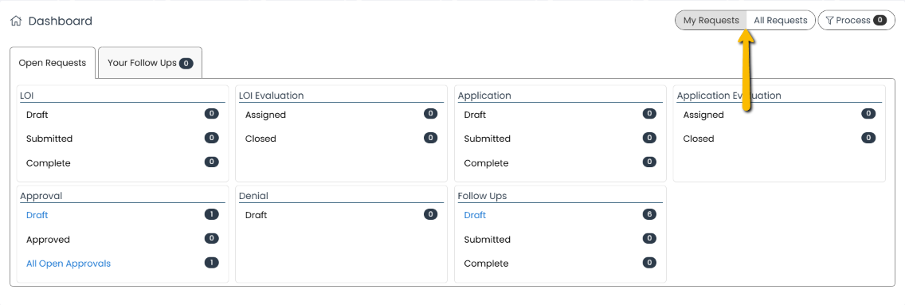Image resolution: width=905 pixels, height=305 pixels.
Task: Open the Your Follow Ups tab
Action: pos(150,63)
